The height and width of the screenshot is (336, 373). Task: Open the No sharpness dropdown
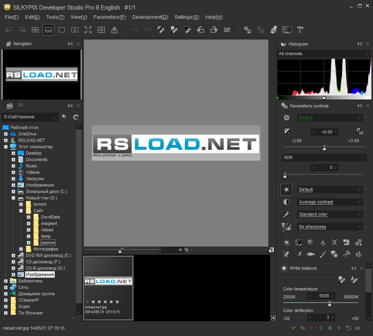click(330, 227)
